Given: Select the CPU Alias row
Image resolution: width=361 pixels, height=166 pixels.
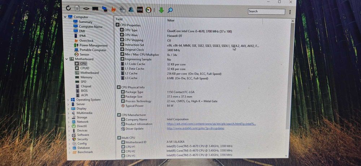Looking at the screenshot, I should click(x=152, y=35).
